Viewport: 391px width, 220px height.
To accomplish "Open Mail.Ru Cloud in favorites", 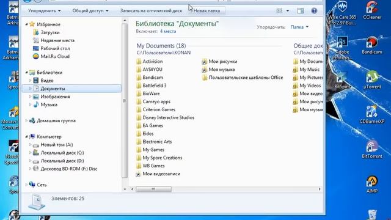I will pos(51,56).
